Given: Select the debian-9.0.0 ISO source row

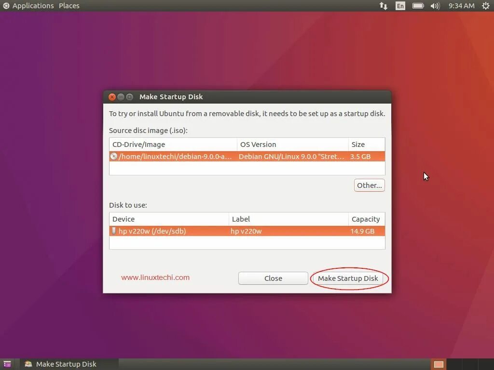Looking at the screenshot, I should coord(247,157).
